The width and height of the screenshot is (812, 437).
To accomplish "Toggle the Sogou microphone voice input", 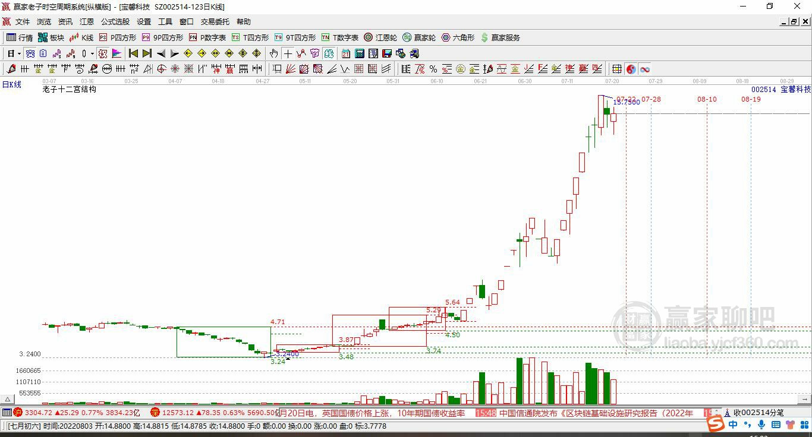I will point(761,425).
